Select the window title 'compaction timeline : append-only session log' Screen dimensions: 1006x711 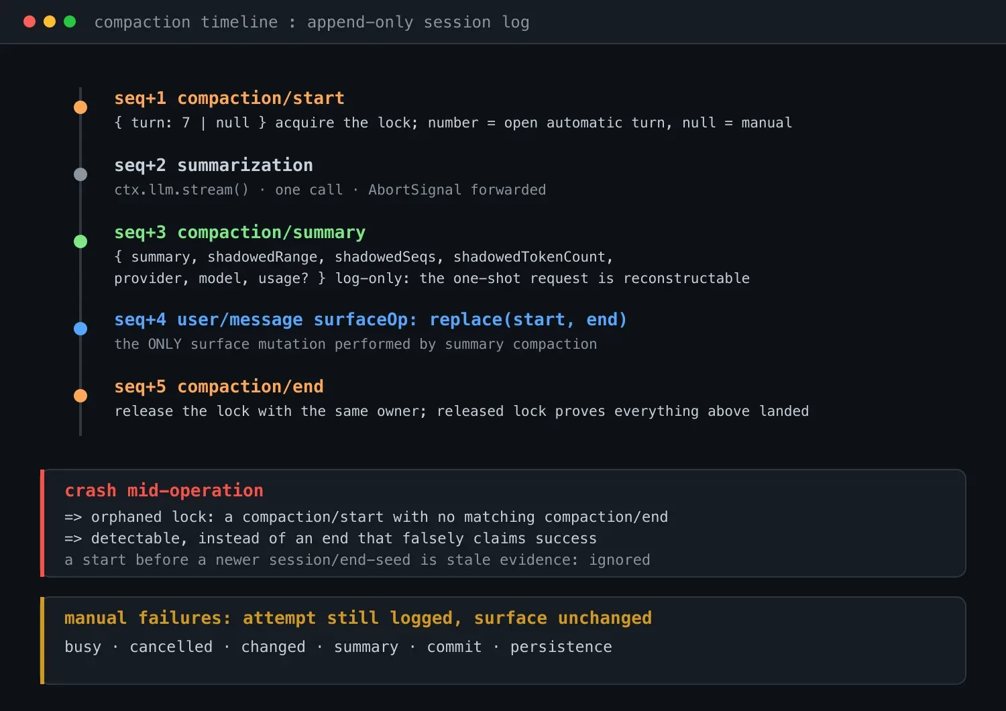[312, 22]
